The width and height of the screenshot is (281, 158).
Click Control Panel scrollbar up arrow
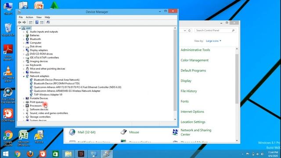point(237,49)
